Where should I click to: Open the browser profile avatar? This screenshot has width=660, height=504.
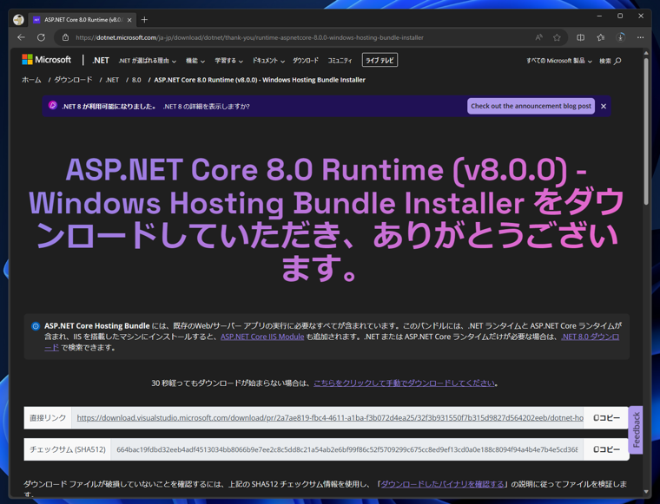point(18,20)
